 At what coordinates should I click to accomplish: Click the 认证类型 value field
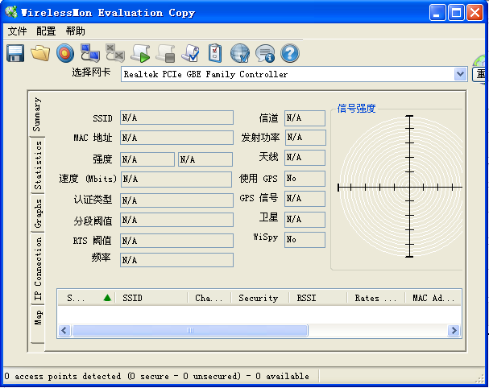tap(176, 200)
